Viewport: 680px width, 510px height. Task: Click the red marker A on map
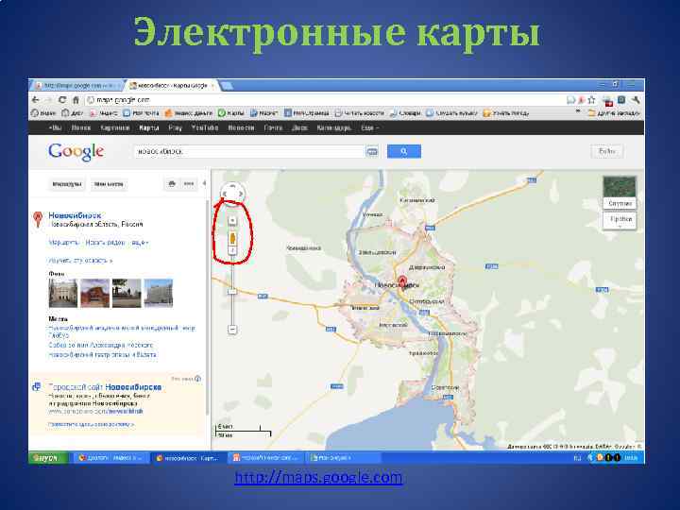402,281
